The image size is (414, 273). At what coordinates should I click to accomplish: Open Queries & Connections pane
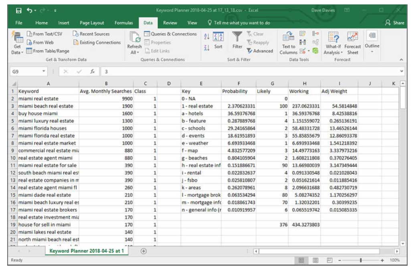(170, 34)
